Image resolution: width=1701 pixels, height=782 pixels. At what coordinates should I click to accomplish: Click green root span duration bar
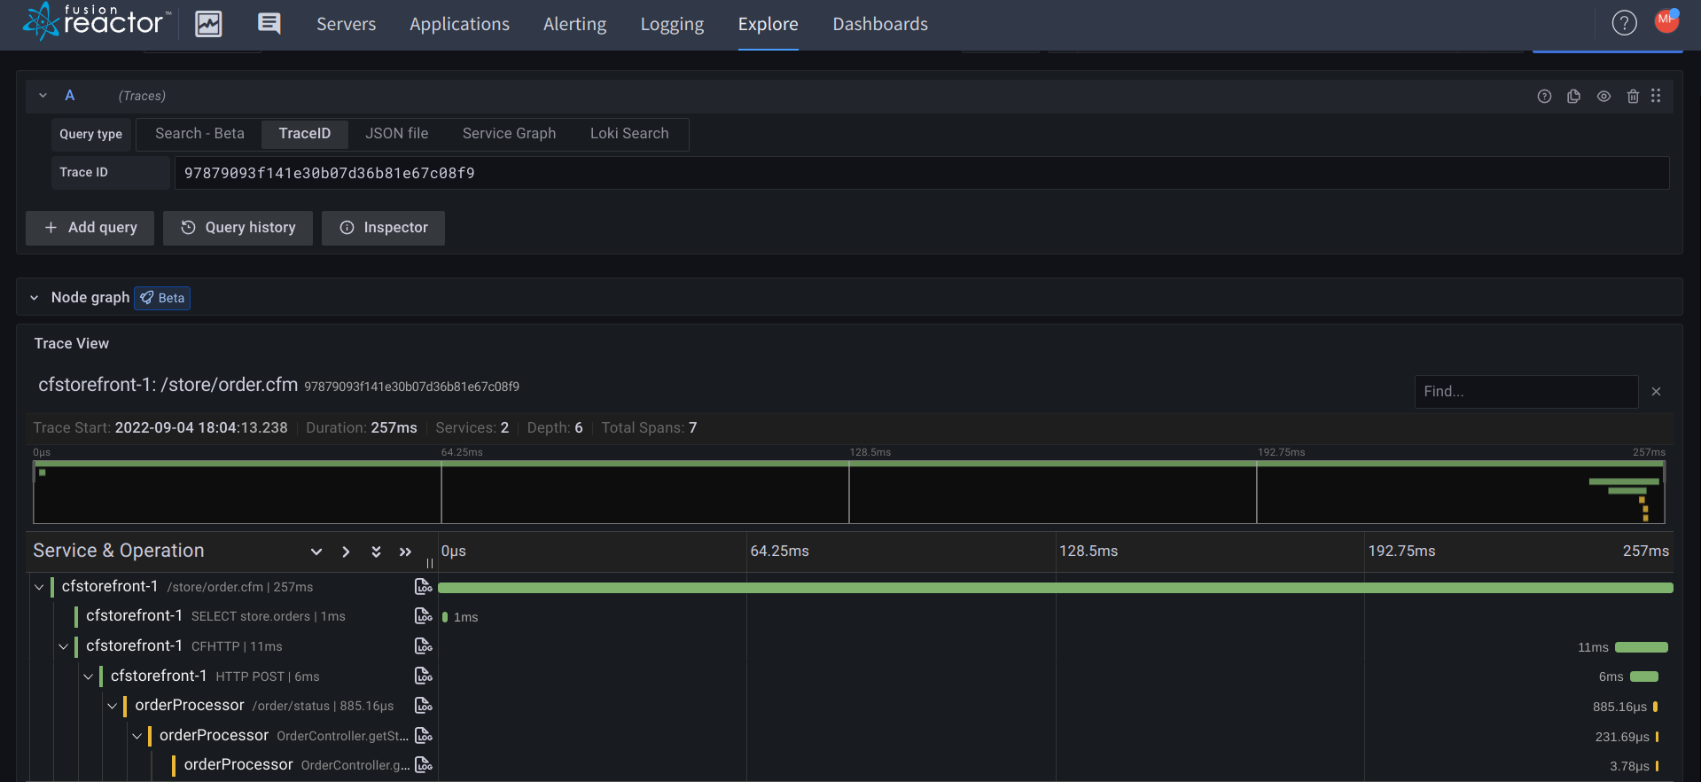pyautogui.click(x=1055, y=588)
